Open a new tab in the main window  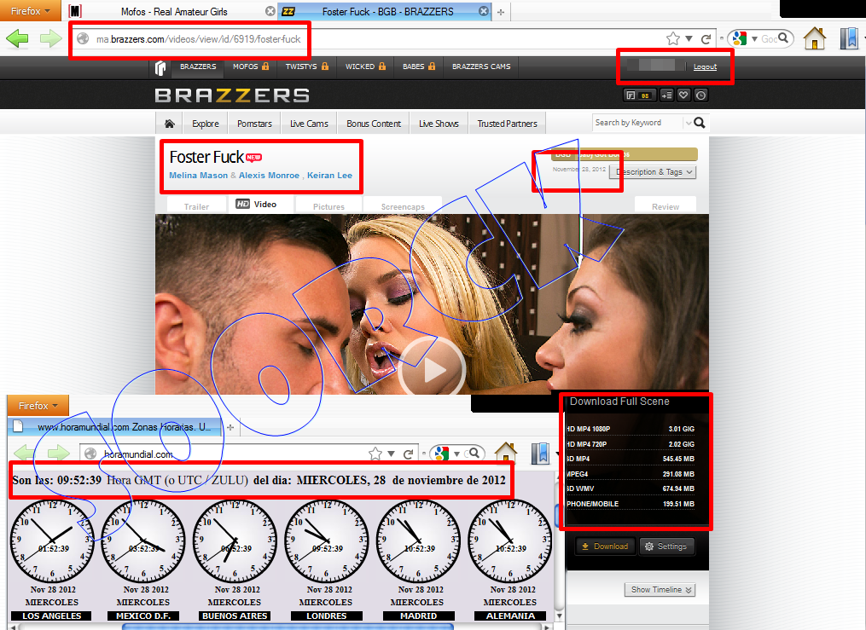[x=501, y=12]
